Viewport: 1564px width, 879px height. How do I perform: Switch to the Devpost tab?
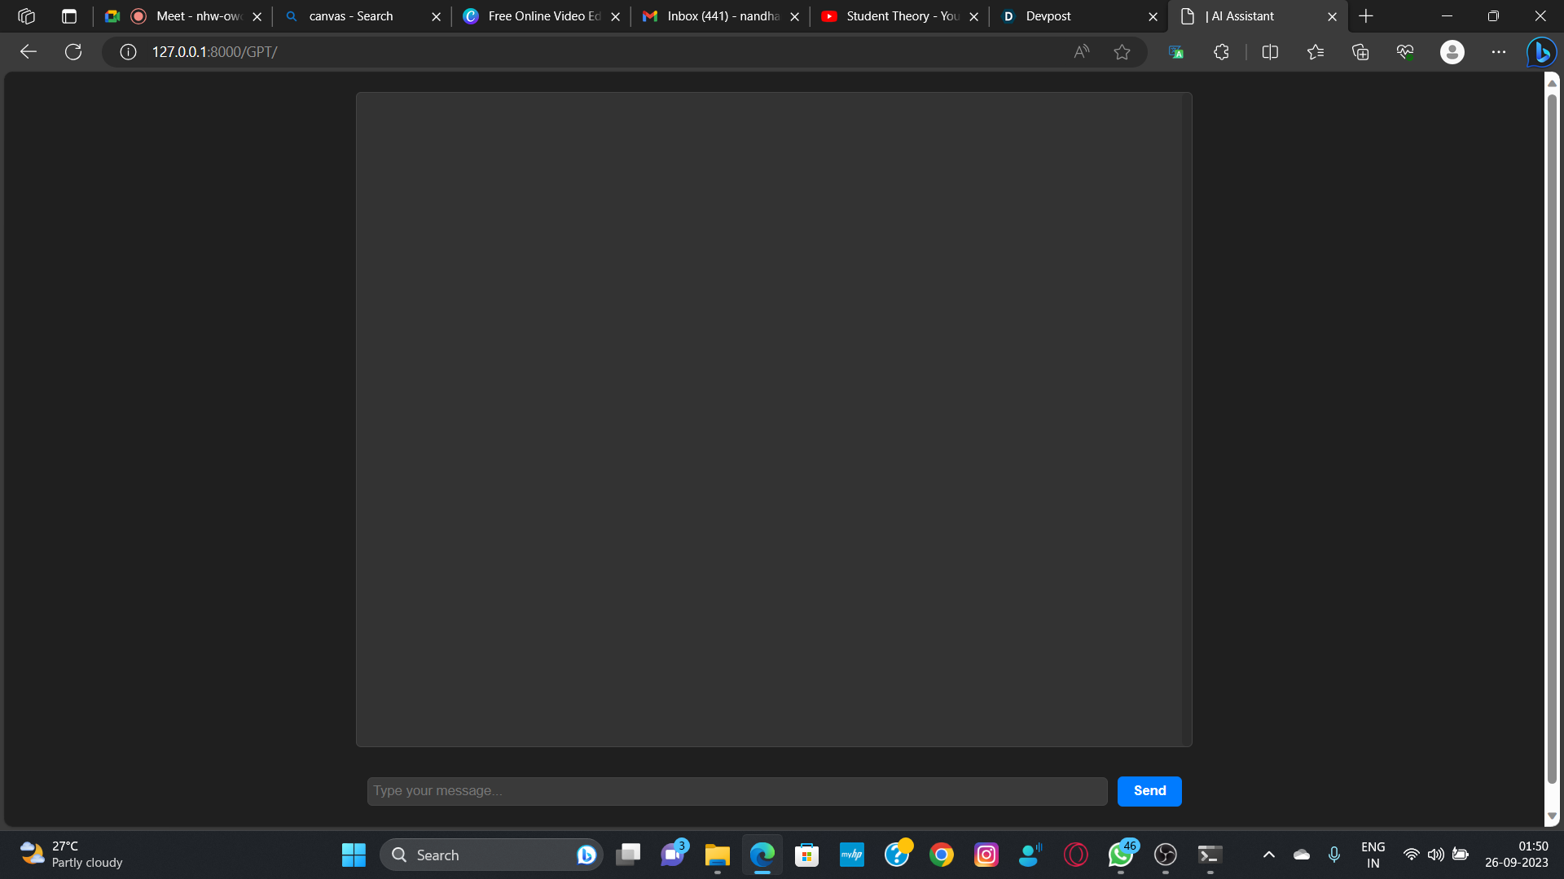tap(1075, 16)
